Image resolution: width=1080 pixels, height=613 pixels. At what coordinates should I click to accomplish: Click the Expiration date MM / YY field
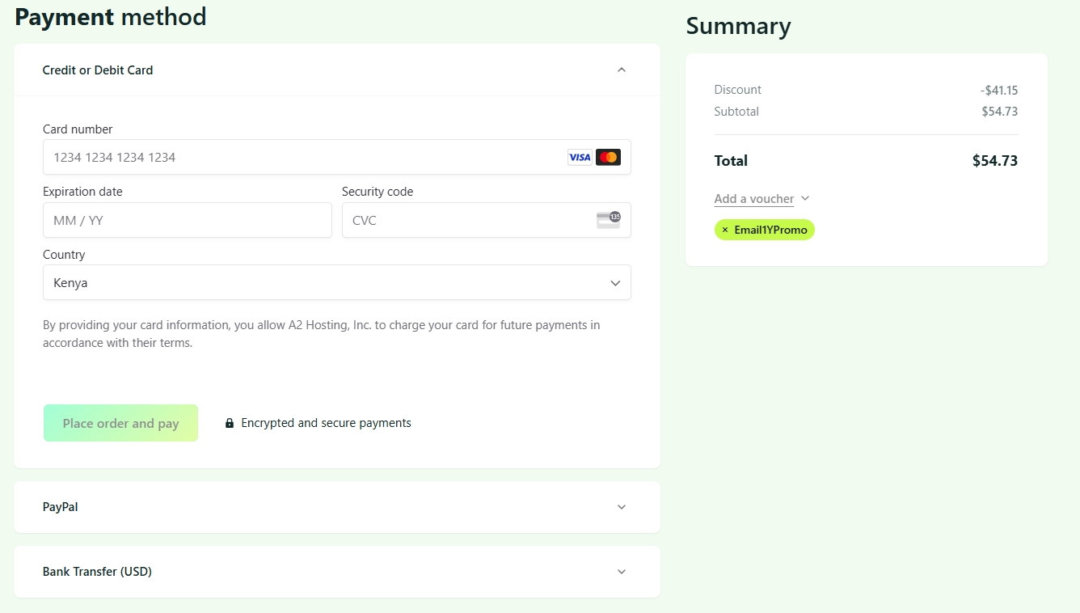(188, 220)
